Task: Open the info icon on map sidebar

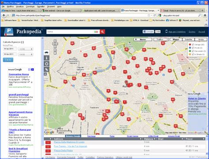Action: click(x=46, y=58)
